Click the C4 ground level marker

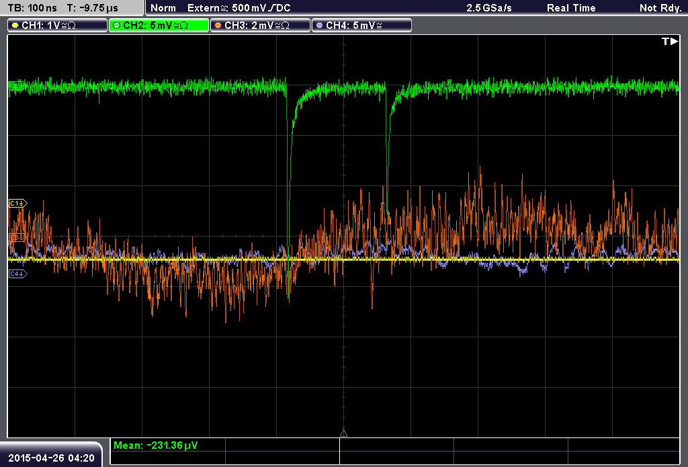pos(18,274)
